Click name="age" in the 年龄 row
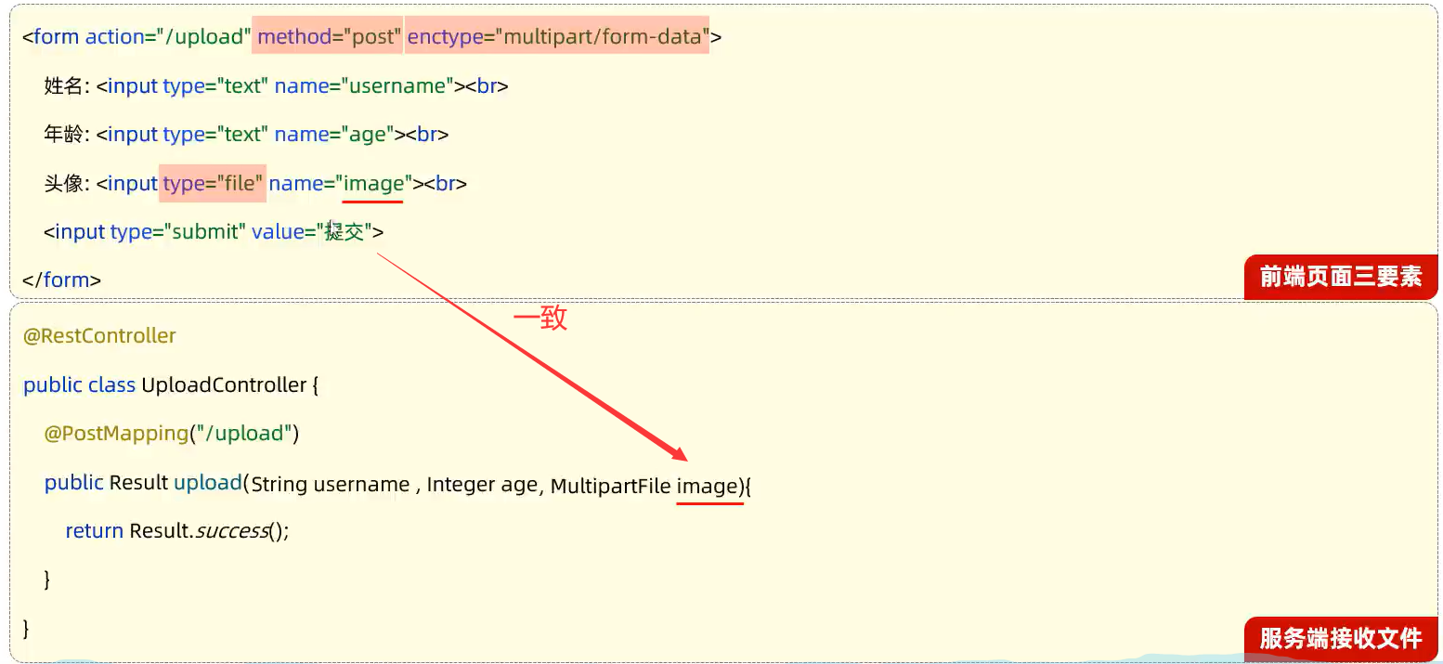 (334, 135)
